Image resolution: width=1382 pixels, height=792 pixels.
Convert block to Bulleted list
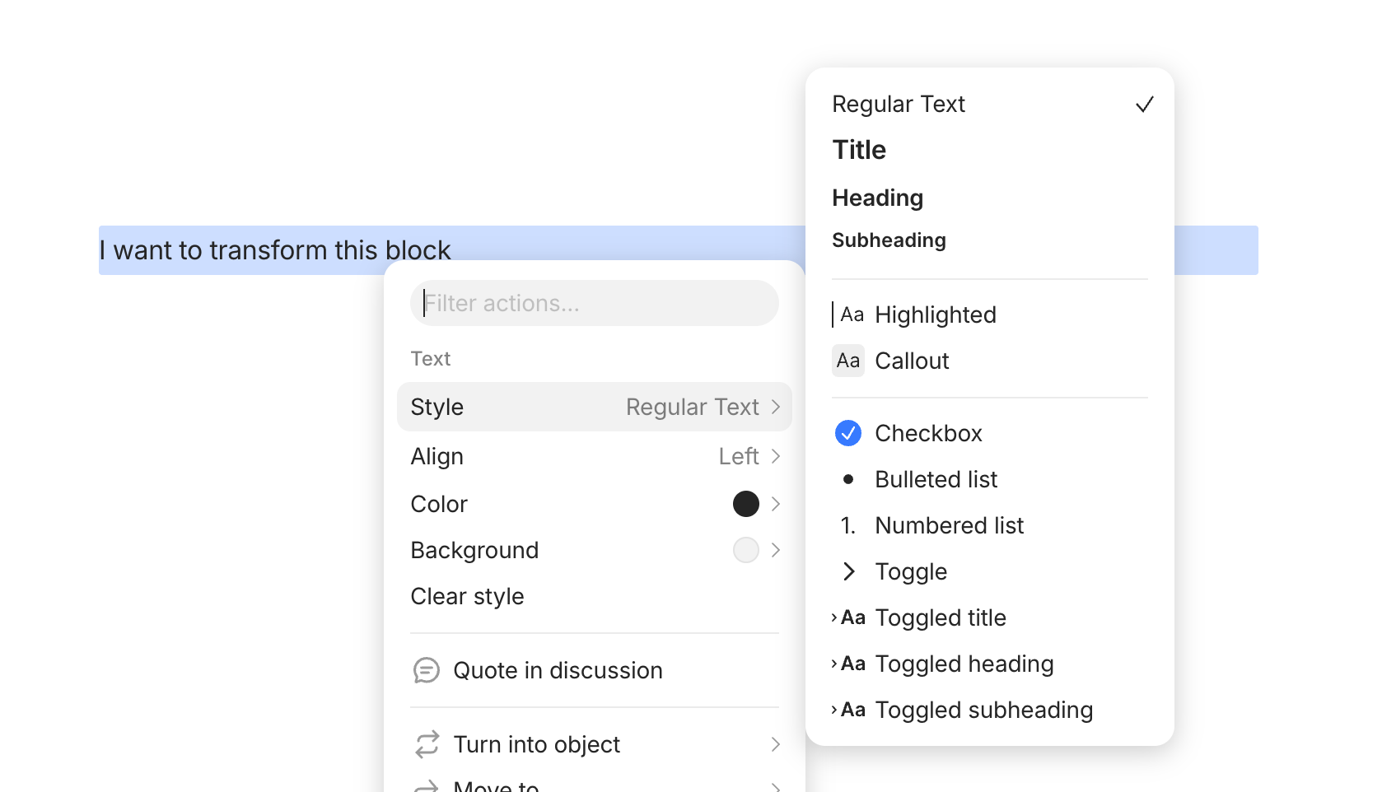990,479
